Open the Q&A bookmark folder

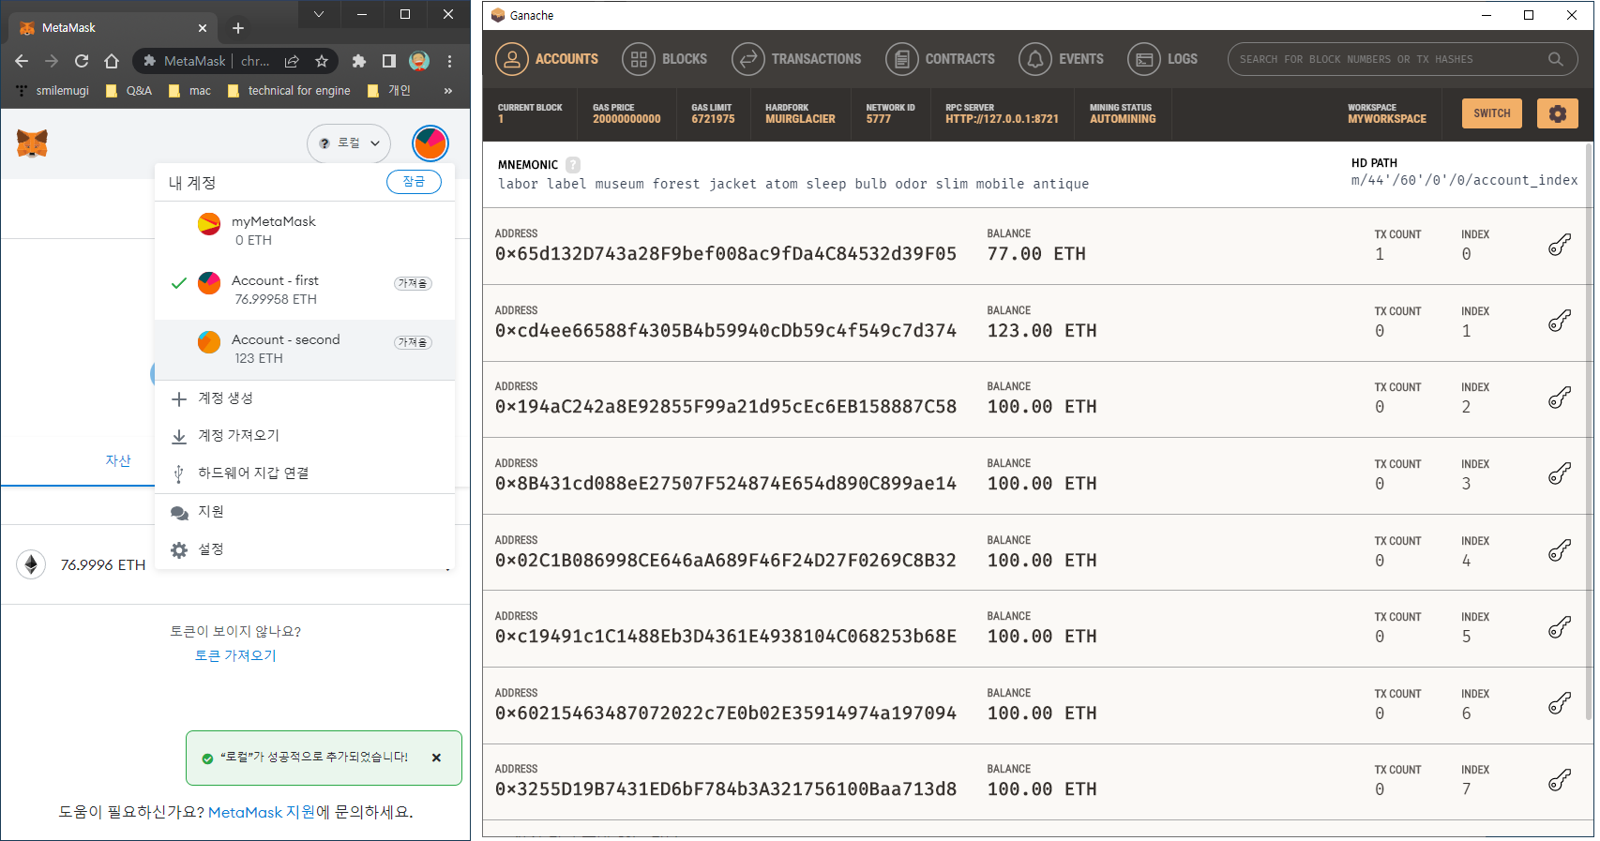tap(128, 91)
